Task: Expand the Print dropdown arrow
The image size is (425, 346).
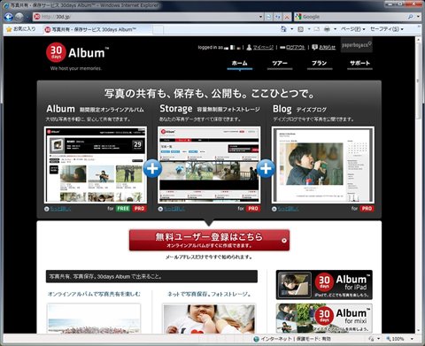Action: 335,29
